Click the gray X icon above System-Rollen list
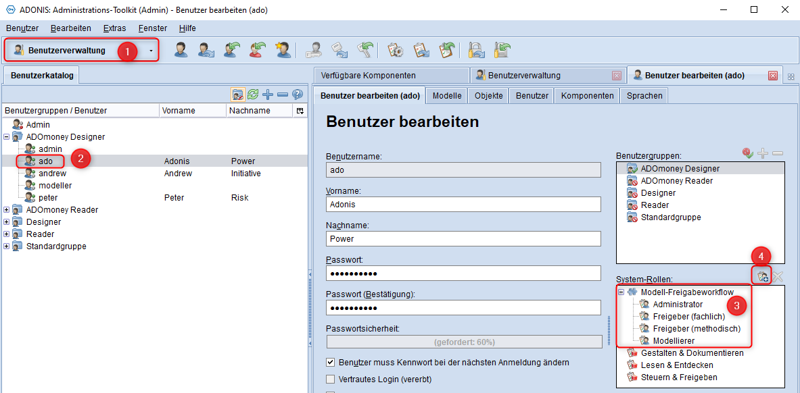 [778, 277]
